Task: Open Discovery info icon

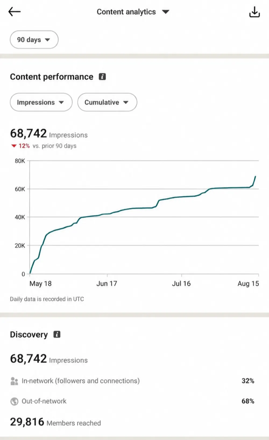Action: click(x=57, y=335)
